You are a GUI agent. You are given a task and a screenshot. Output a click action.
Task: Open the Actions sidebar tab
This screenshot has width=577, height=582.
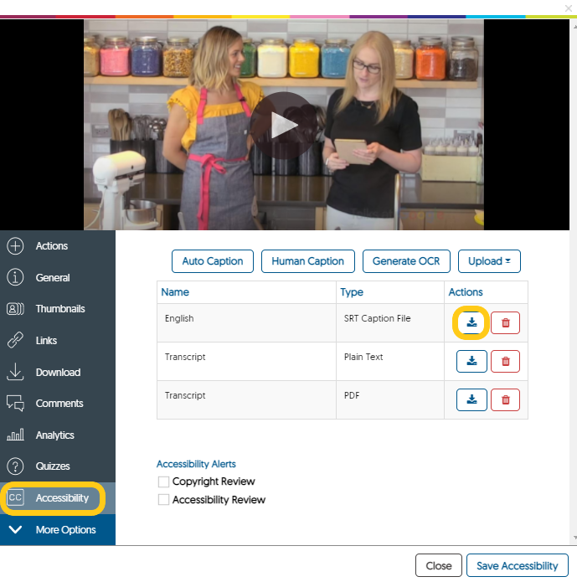click(x=51, y=246)
